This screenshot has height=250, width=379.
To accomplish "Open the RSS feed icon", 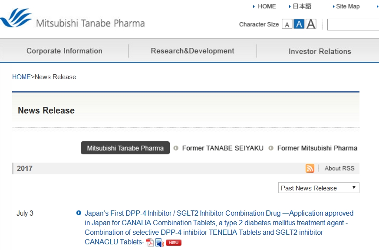I will pos(310,168).
